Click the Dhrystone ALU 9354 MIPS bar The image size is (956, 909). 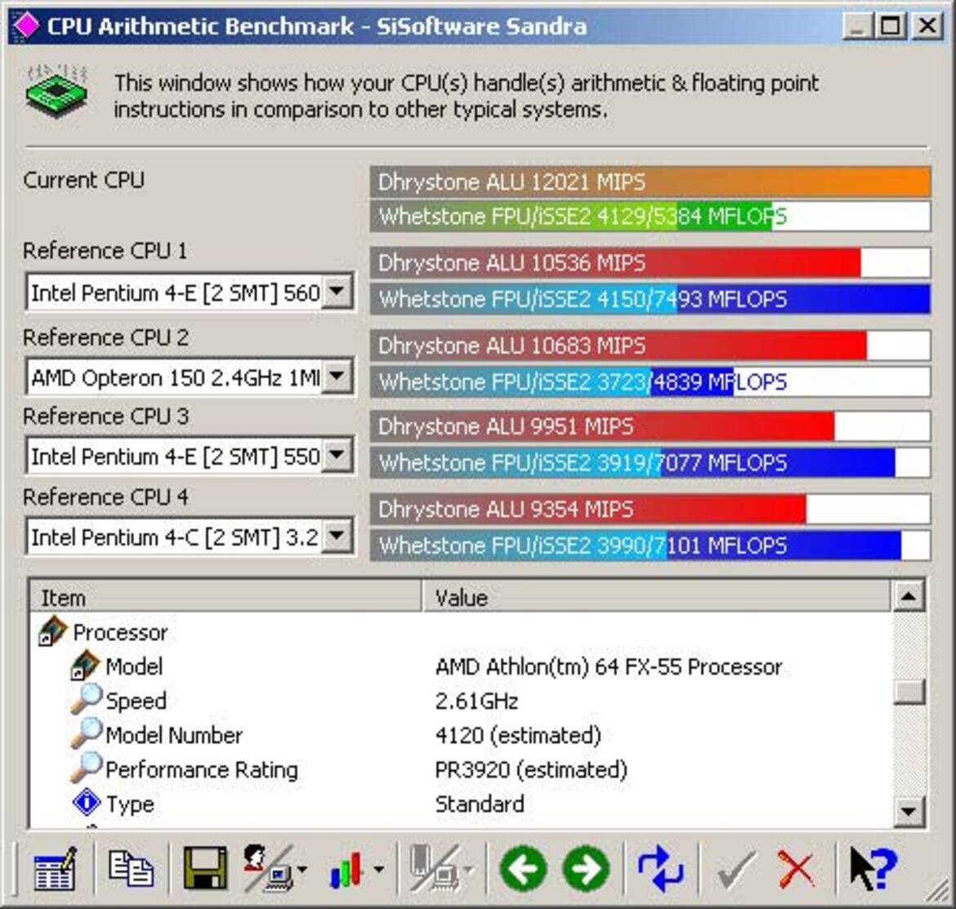[650, 509]
